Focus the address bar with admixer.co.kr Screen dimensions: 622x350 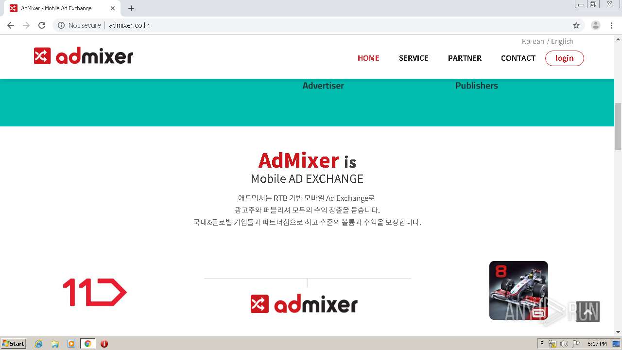click(129, 25)
